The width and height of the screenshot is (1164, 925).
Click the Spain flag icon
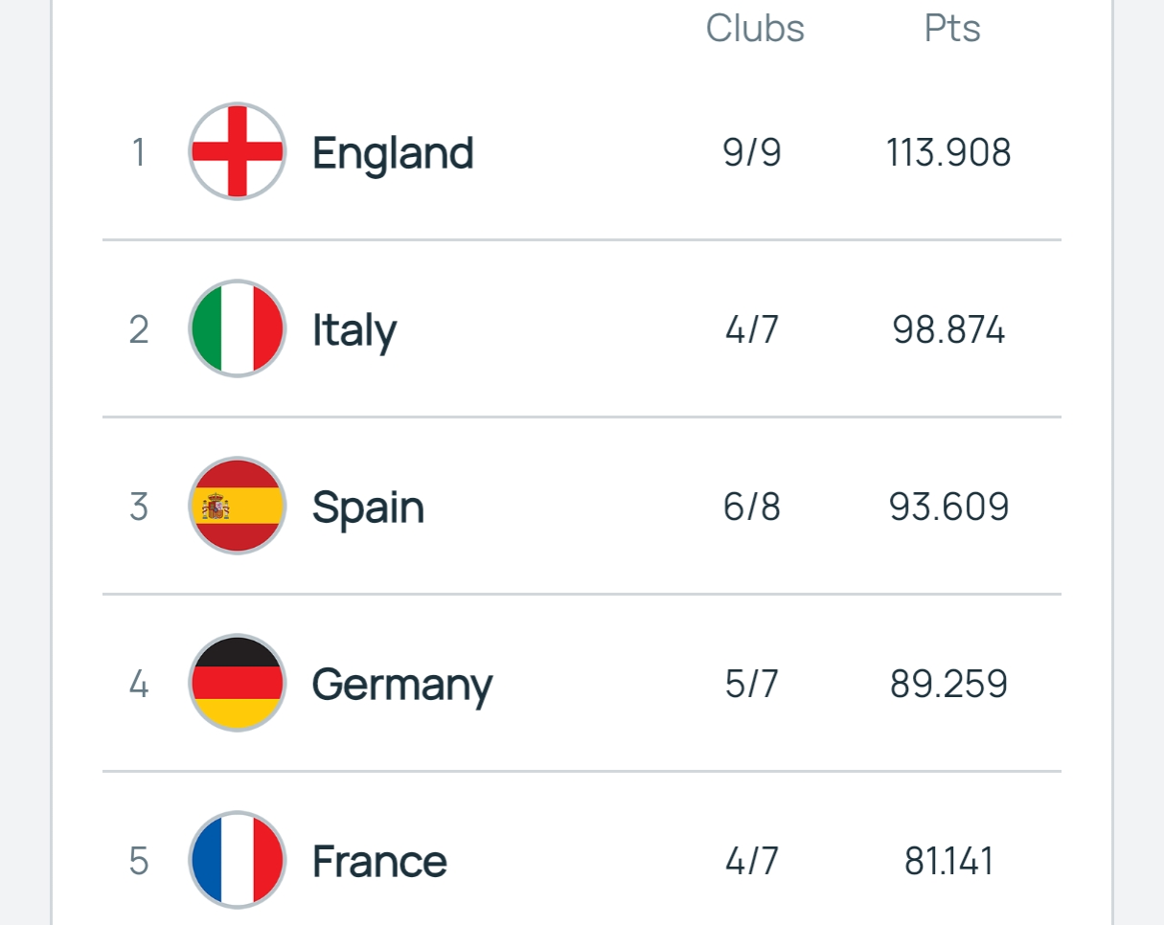tap(237, 506)
